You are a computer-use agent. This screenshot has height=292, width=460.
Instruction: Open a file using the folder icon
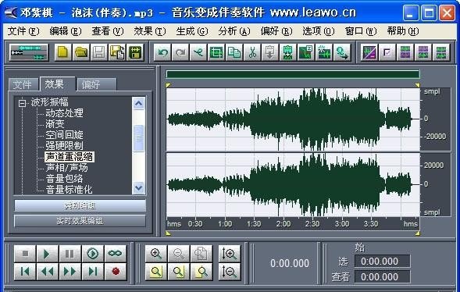pos(81,52)
